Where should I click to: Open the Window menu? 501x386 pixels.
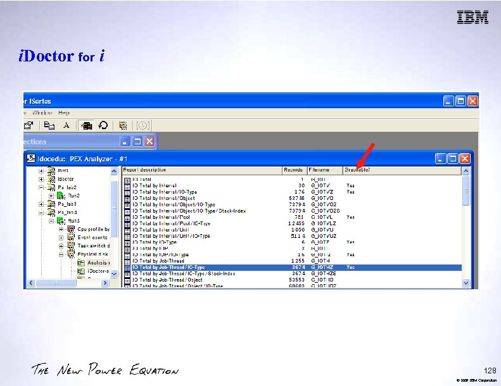(42, 113)
